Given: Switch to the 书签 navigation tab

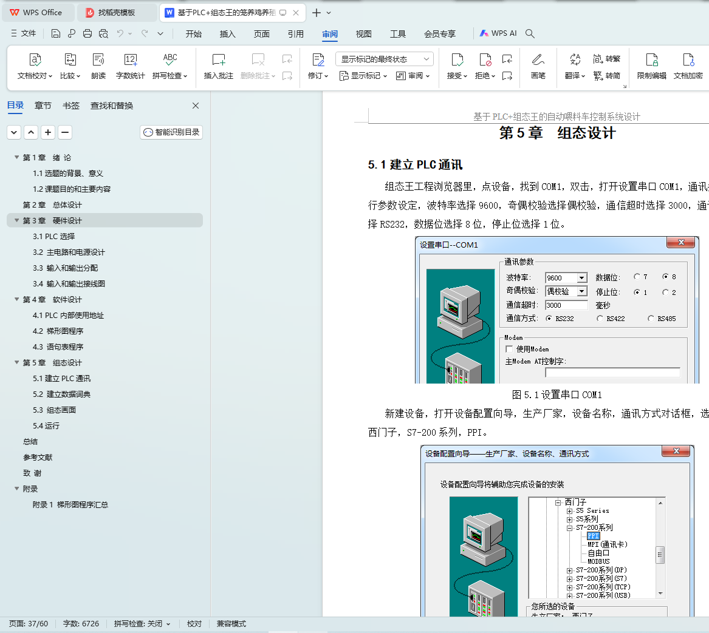Looking at the screenshot, I should [71, 106].
